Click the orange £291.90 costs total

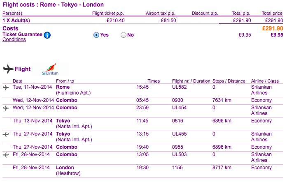[x=273, y=28]
